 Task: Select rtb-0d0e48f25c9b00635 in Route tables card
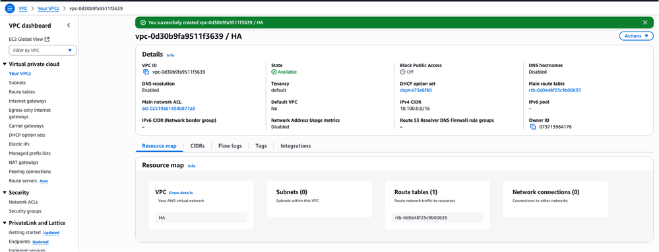pyautogui.click(x=437, y=218)
